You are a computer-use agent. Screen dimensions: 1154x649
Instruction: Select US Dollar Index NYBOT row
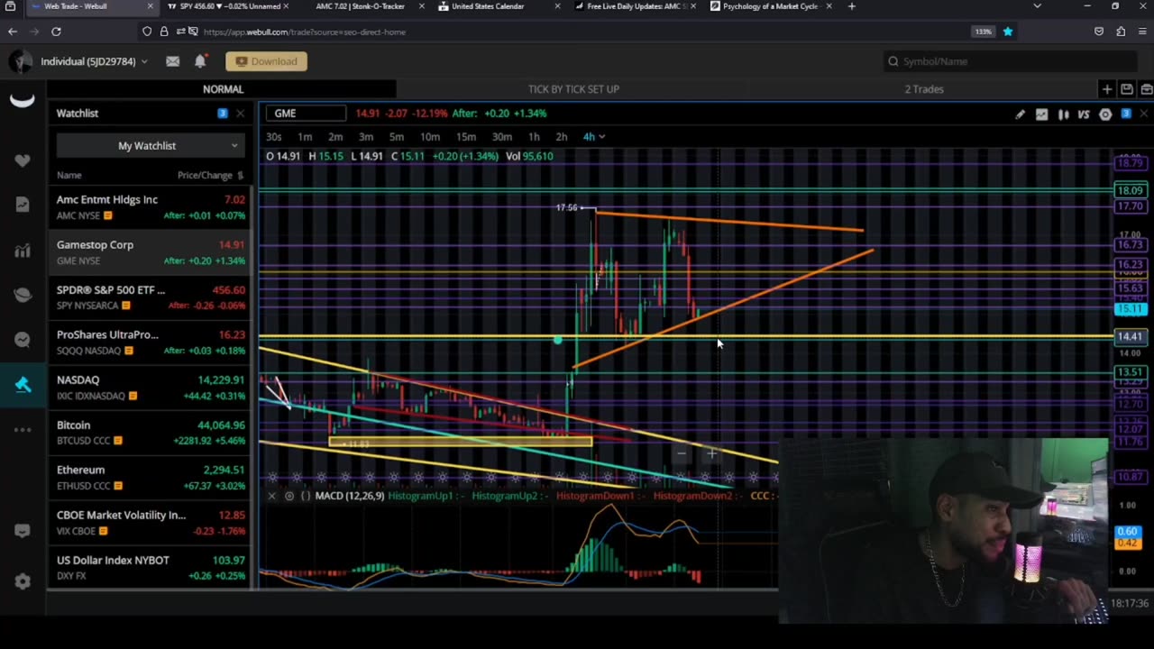[x=150, y=568]
